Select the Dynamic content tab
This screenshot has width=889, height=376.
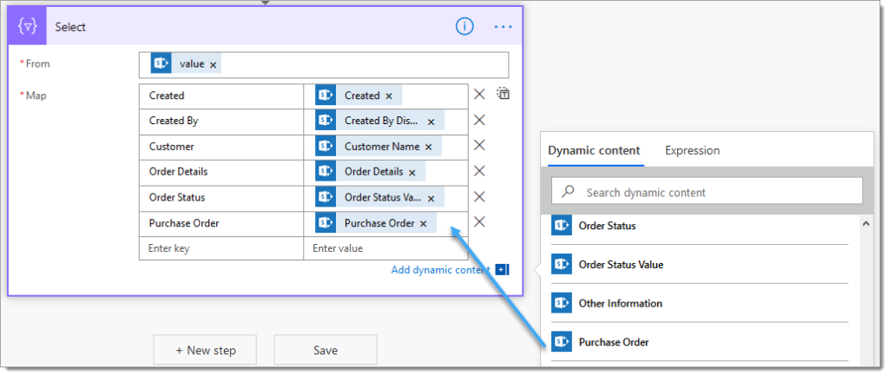594,150
